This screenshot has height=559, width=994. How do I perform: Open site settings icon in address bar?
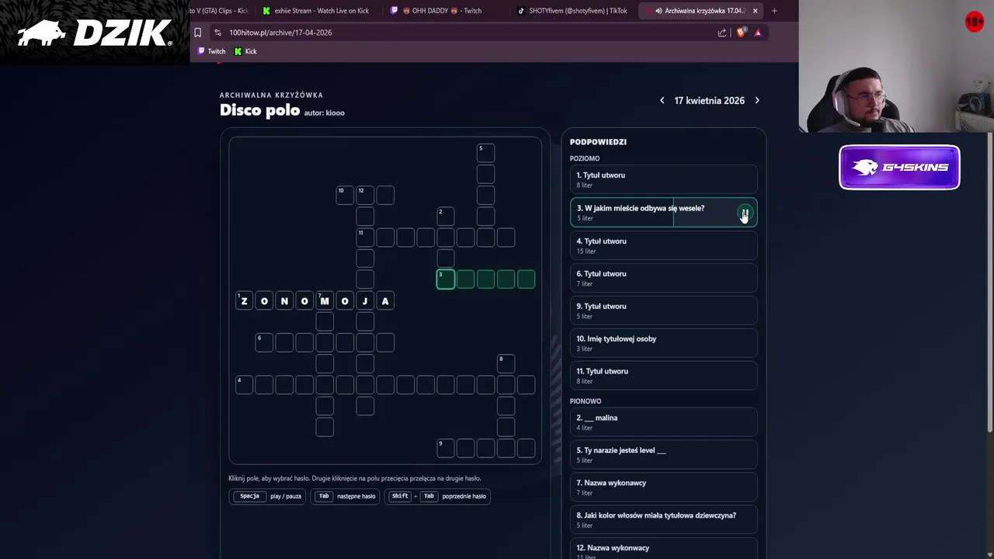[x=217, y=33]
